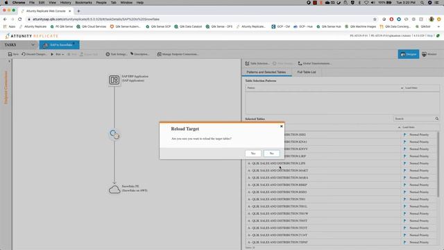Click the Selected Tables search field
Screen dimensions: 444x250
[414, 119]
